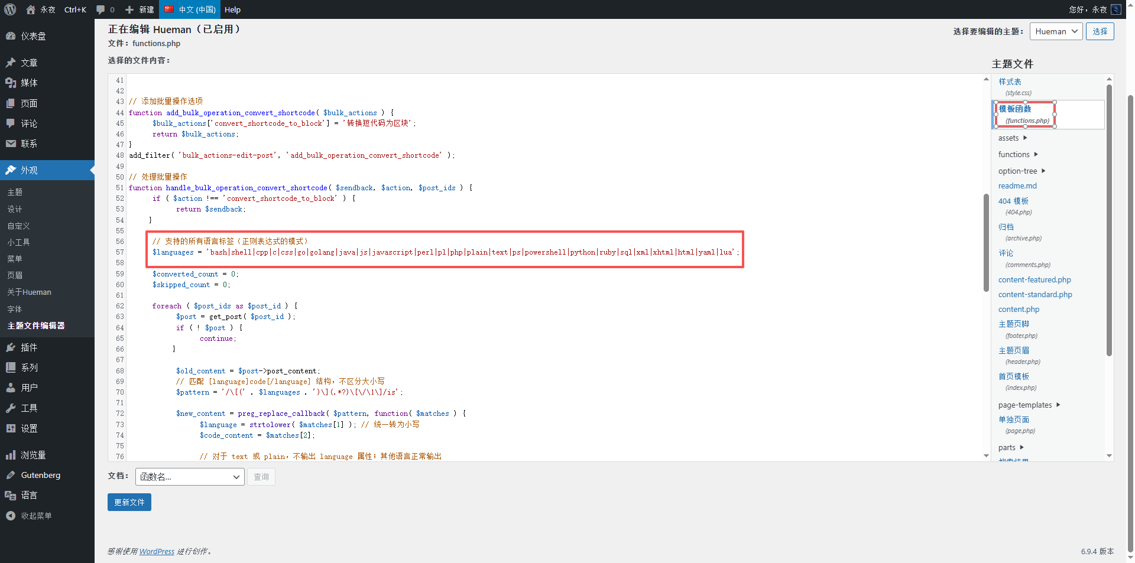Open 文章 posts pin icon

click(11, 63)
